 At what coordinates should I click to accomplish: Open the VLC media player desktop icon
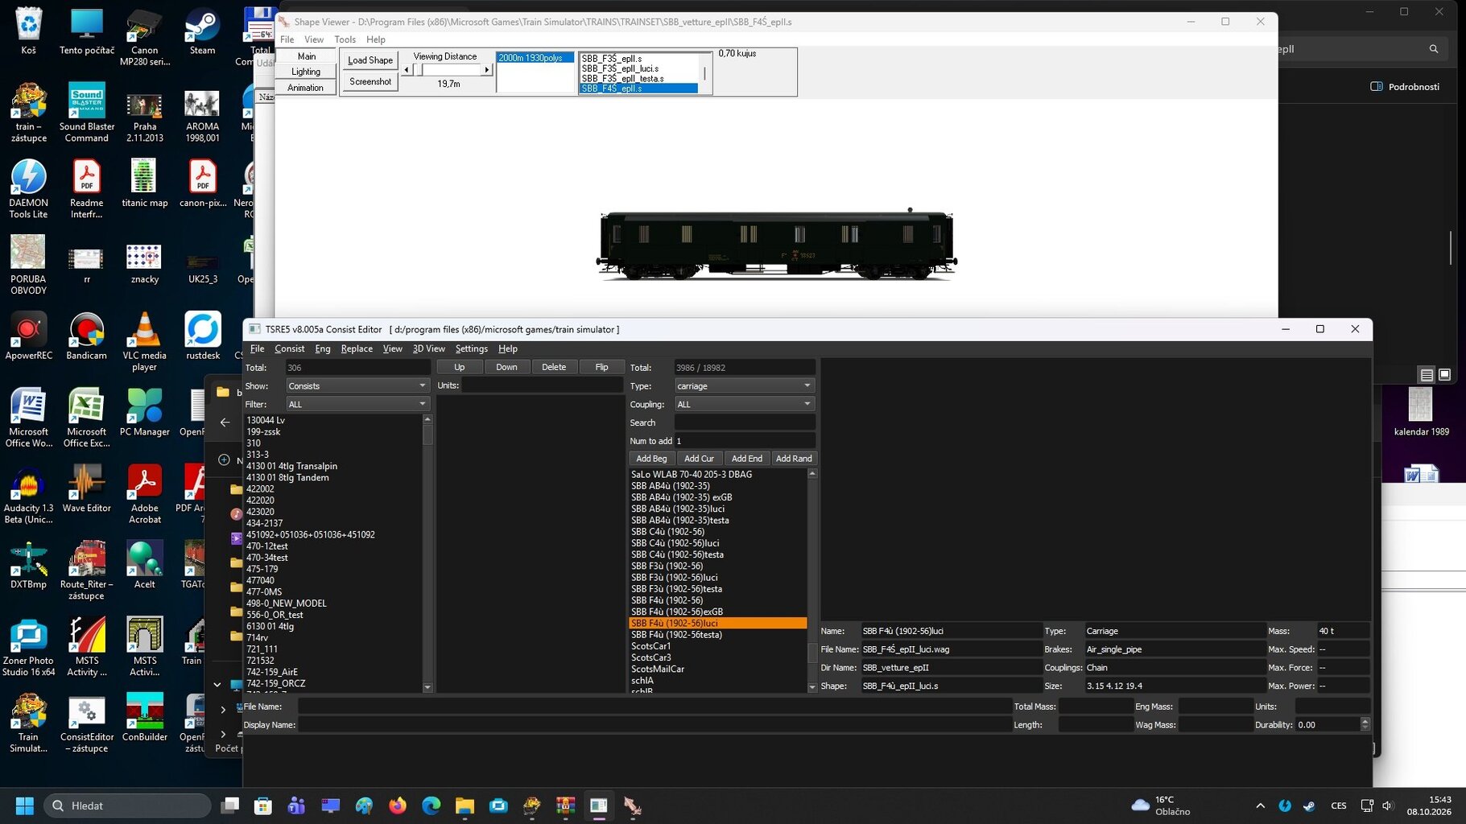144,341
